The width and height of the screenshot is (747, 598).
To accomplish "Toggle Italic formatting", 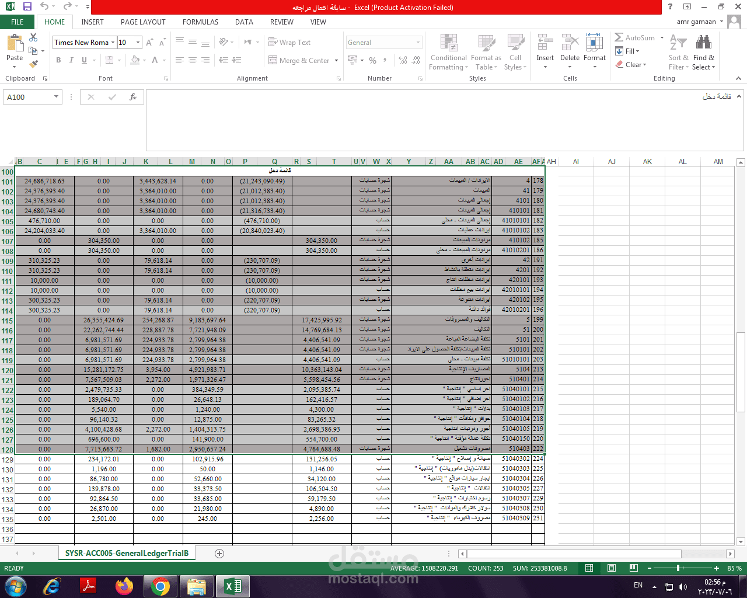I will tap(71, 60).
